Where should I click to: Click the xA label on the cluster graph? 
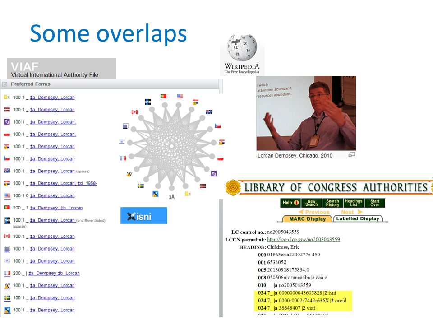click(171, 197)
